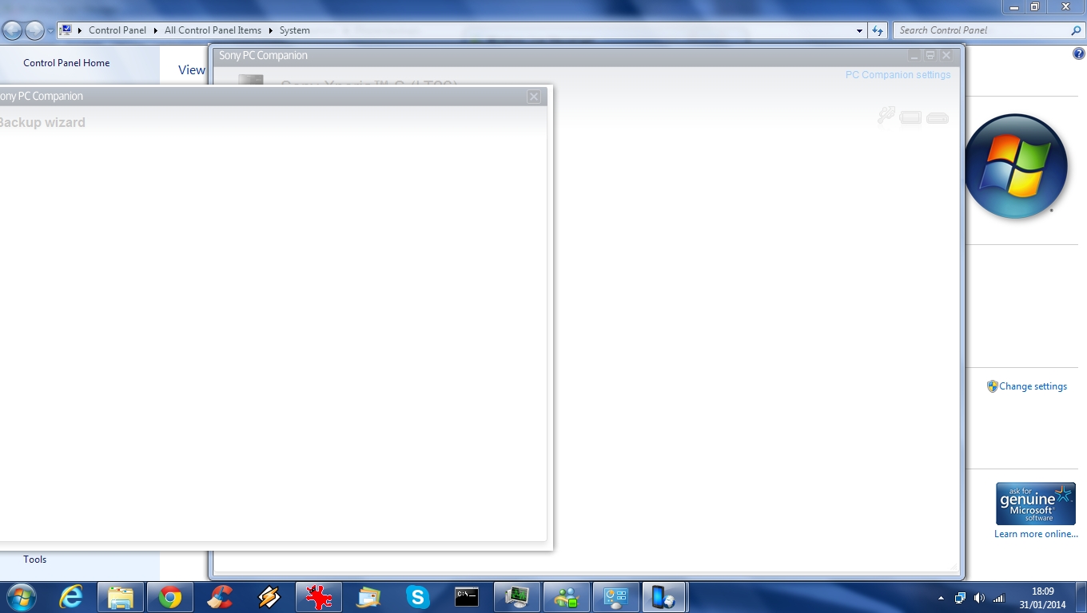Open Windows Live Mail taskbar icon
The height and width of the screenshot is (613, 1087).
click(x=368, y=597)
